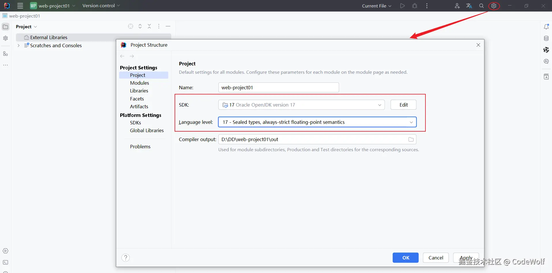The height and width of the screenshot is (273, 552).
Task: Click the Run play icon
Action: 402,6
